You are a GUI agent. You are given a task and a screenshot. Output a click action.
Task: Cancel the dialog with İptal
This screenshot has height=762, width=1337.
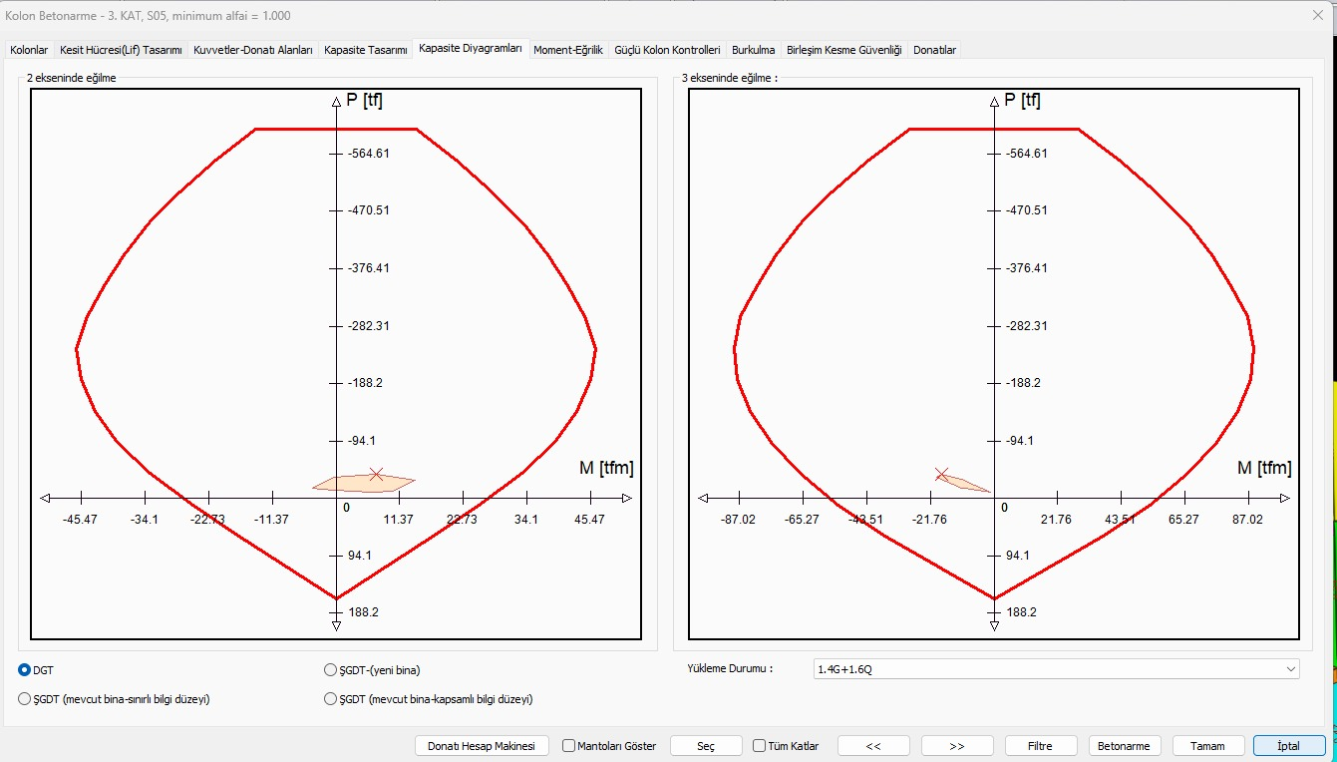1288,746
